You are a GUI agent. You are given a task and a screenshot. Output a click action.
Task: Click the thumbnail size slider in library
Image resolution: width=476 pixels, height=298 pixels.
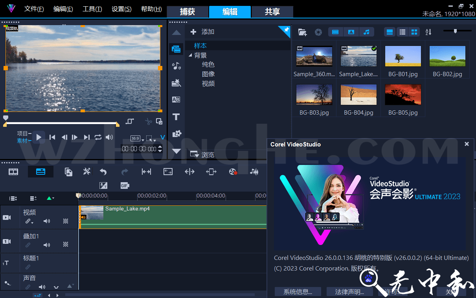click(455, 31)
